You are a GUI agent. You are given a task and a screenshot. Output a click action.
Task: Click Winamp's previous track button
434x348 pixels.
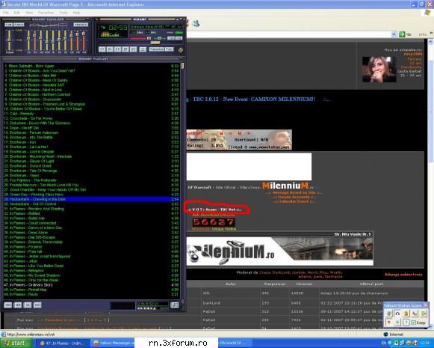(102, 49)
